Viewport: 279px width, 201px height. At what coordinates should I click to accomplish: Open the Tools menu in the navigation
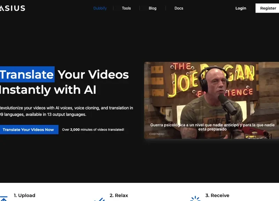click(x=126, y=8)
